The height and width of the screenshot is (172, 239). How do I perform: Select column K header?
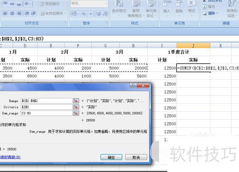[x=220, y=46]
